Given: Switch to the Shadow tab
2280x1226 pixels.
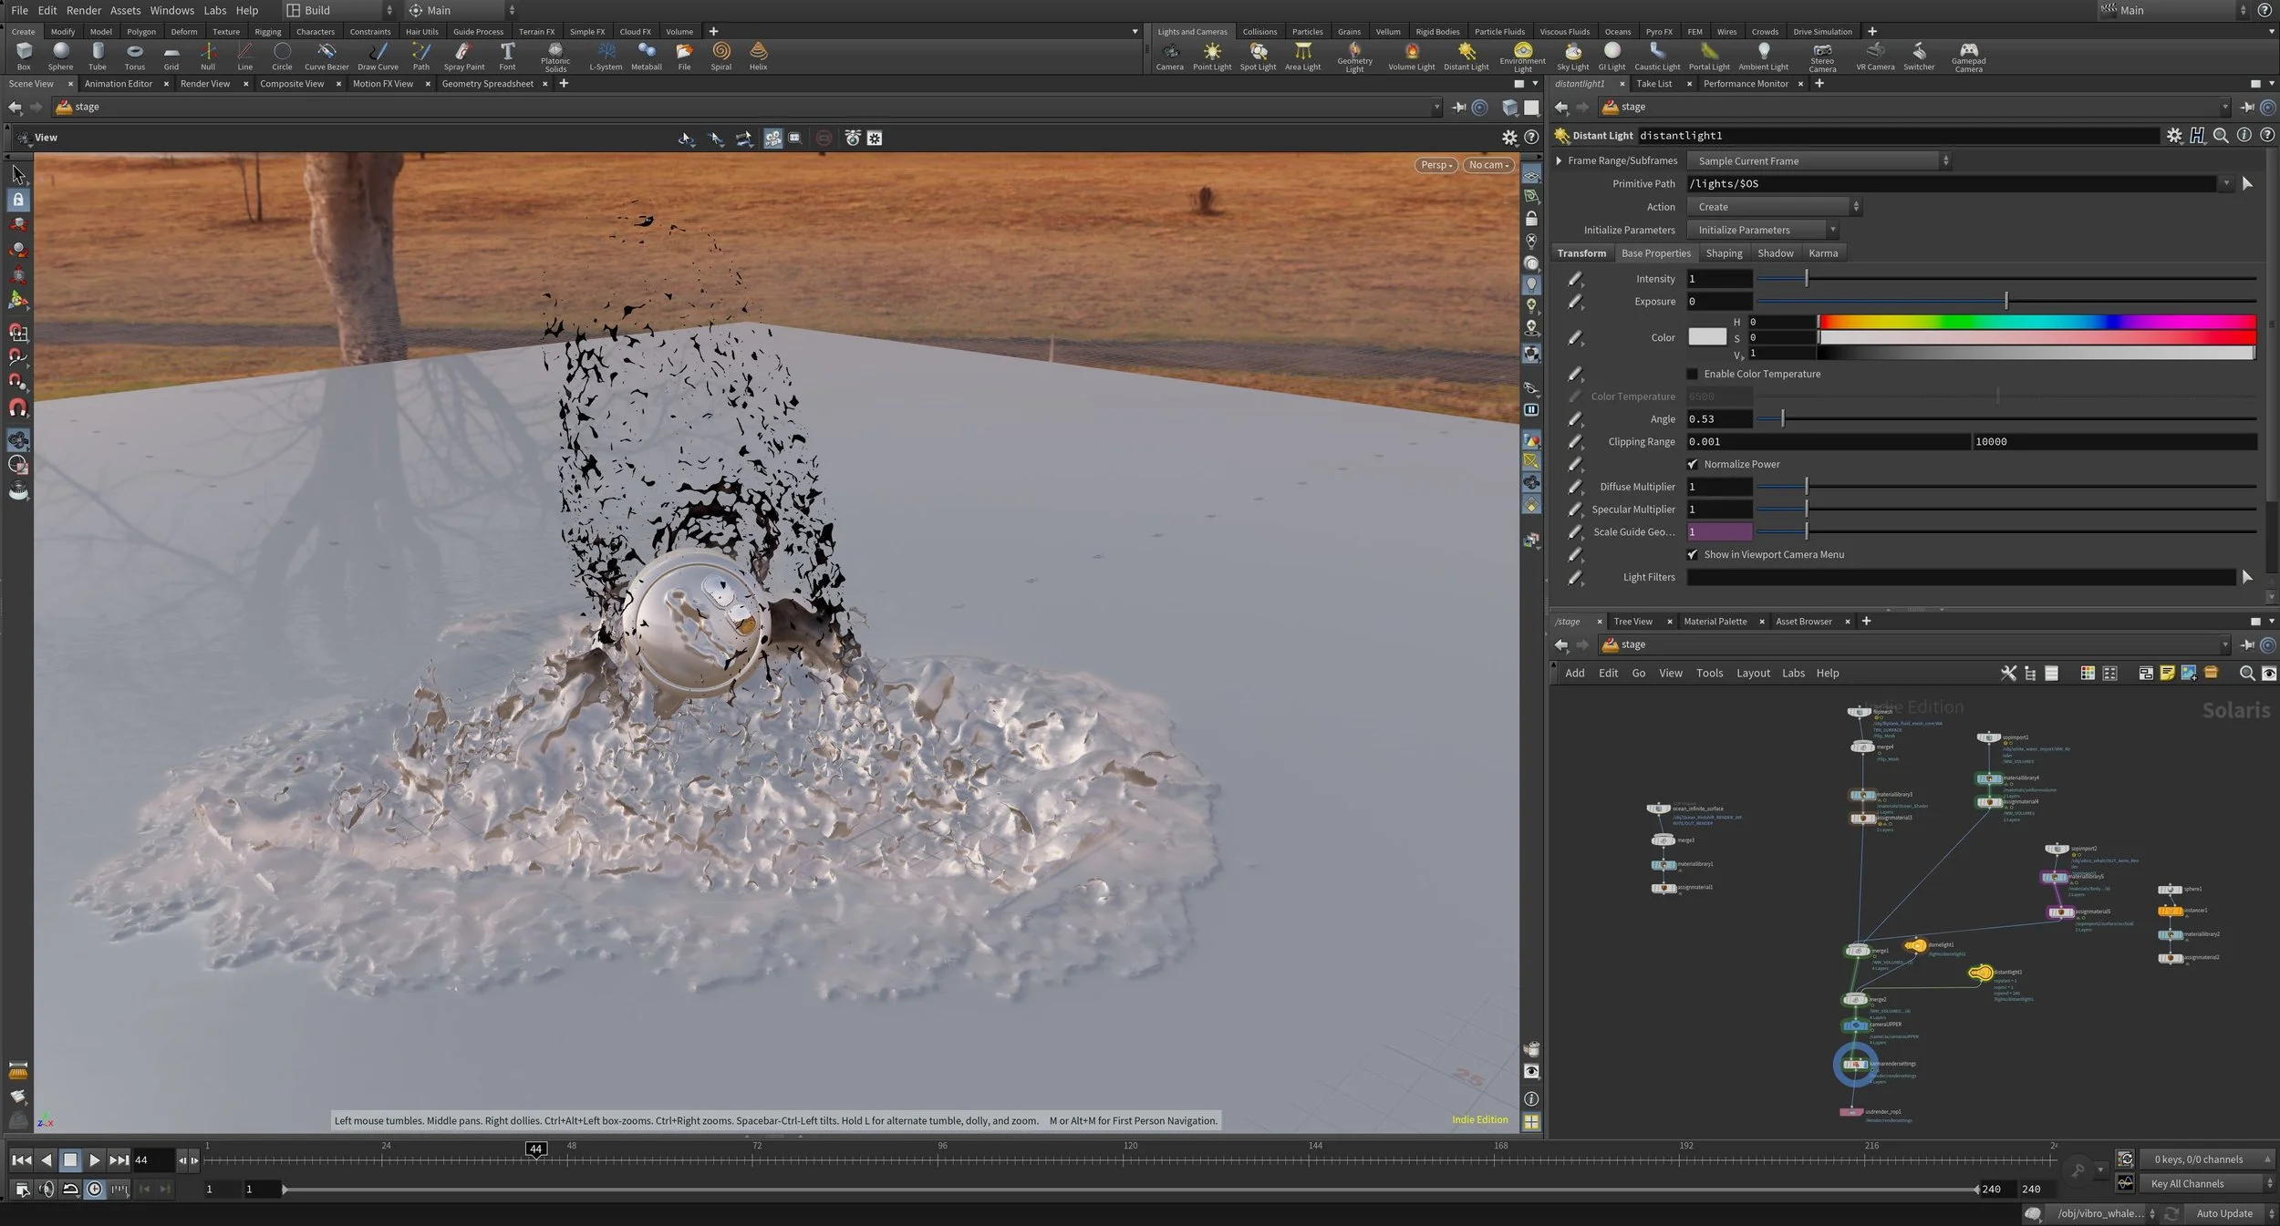Looking at the screenshot, I should (x=1775, y=253).
